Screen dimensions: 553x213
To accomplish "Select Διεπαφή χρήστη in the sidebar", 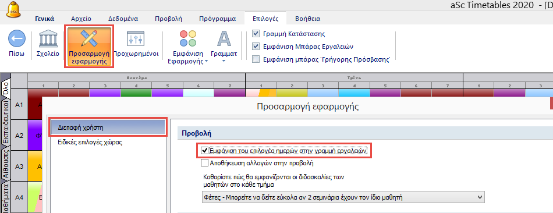I will (x=108, y=127).
